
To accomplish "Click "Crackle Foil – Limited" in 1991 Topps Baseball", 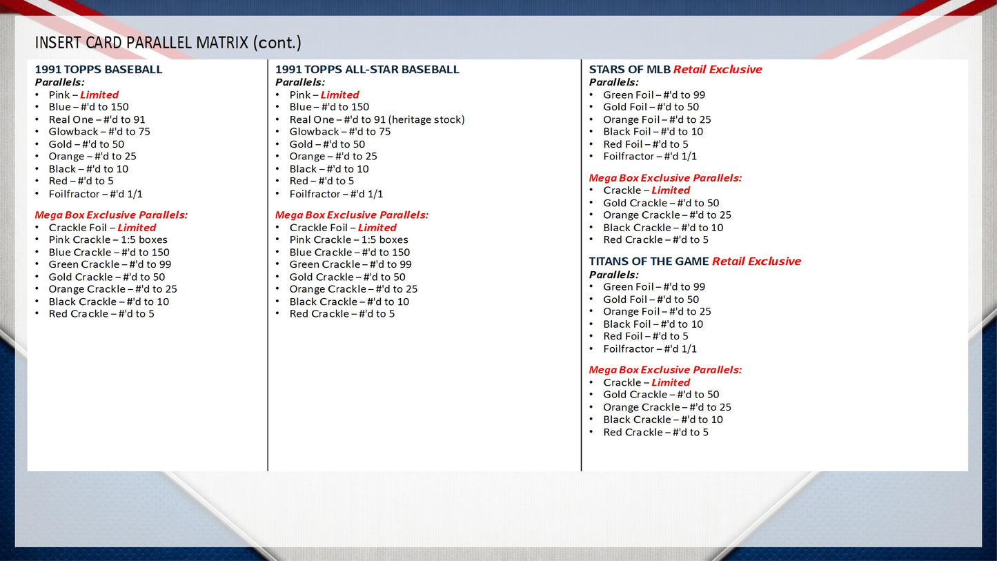I will click(103, 228).
